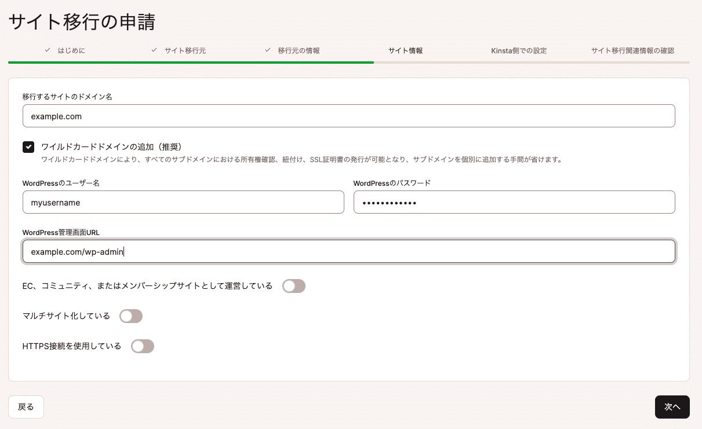
Task: Click the 移行するサイトのドメイン名 label
Action: click(67, 97)
